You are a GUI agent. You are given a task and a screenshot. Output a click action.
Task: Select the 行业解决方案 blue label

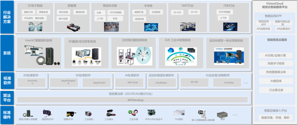[7, 17]
